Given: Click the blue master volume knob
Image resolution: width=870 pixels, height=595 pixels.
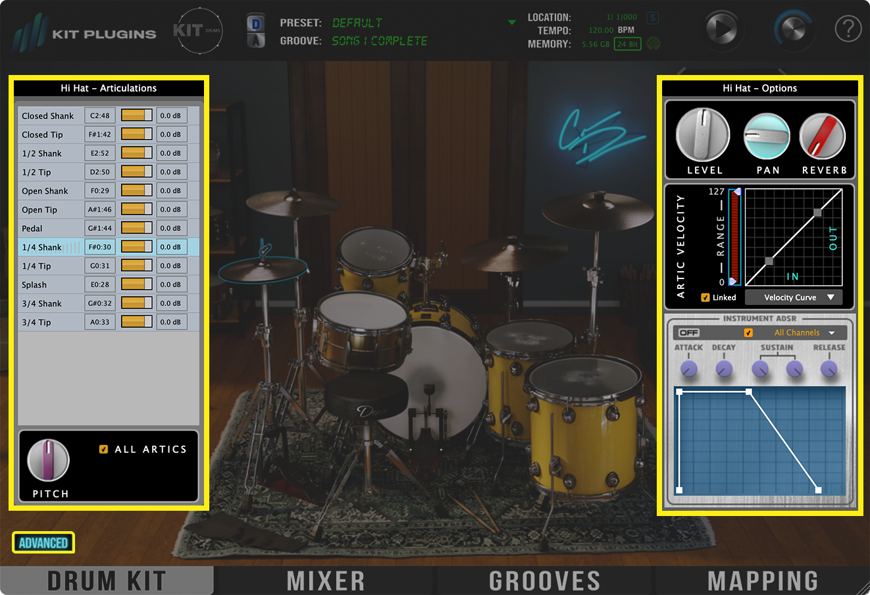Looking at the screenshot, I should [794, 30].
